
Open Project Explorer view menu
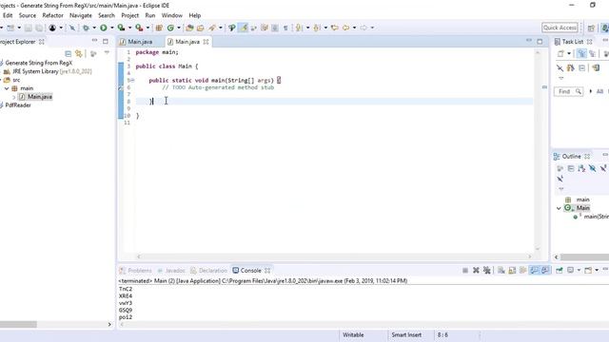[107, 53]
